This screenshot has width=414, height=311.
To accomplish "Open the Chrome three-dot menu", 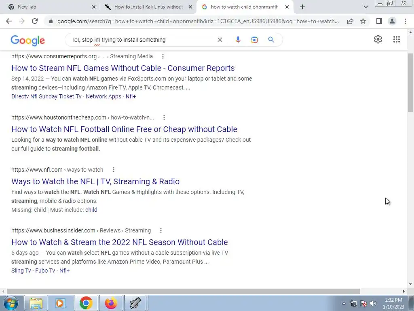I will pyautogui.click(x=405, y=21).
